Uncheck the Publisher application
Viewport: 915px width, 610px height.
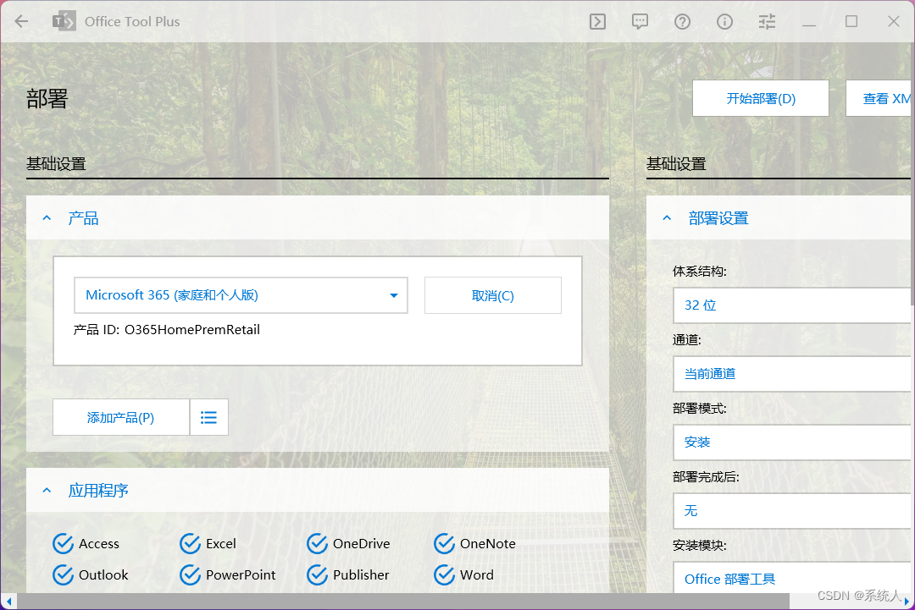click(x=318, y=575)
